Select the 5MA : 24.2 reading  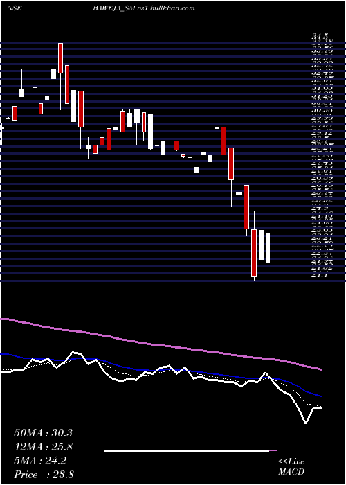click(40, 461)
